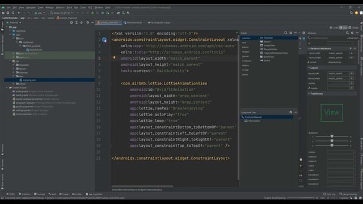Open the device selector dropdown
This screenshot has height=204, width=363.
(62, 13)
